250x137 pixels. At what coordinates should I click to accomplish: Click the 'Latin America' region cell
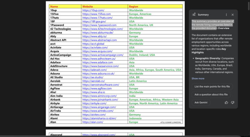point(155,81)
